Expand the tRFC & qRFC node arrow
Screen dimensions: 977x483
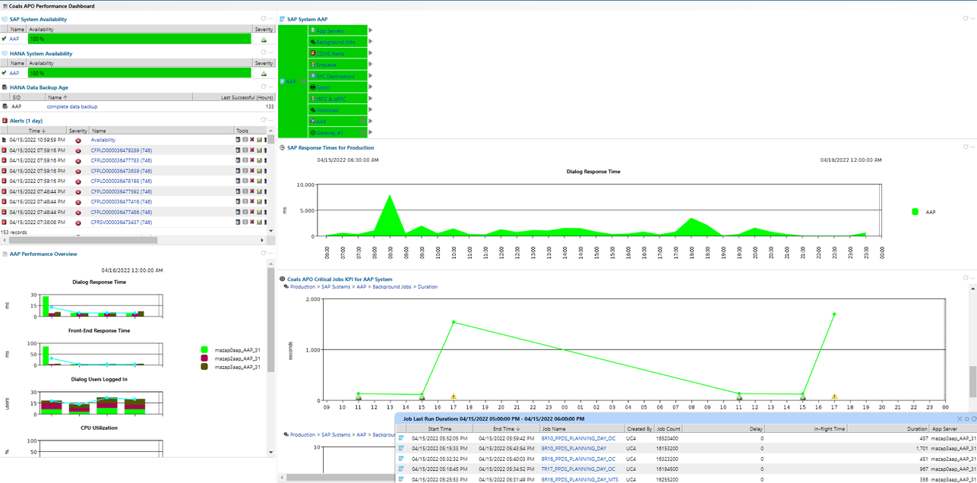(x=371, y=99)
